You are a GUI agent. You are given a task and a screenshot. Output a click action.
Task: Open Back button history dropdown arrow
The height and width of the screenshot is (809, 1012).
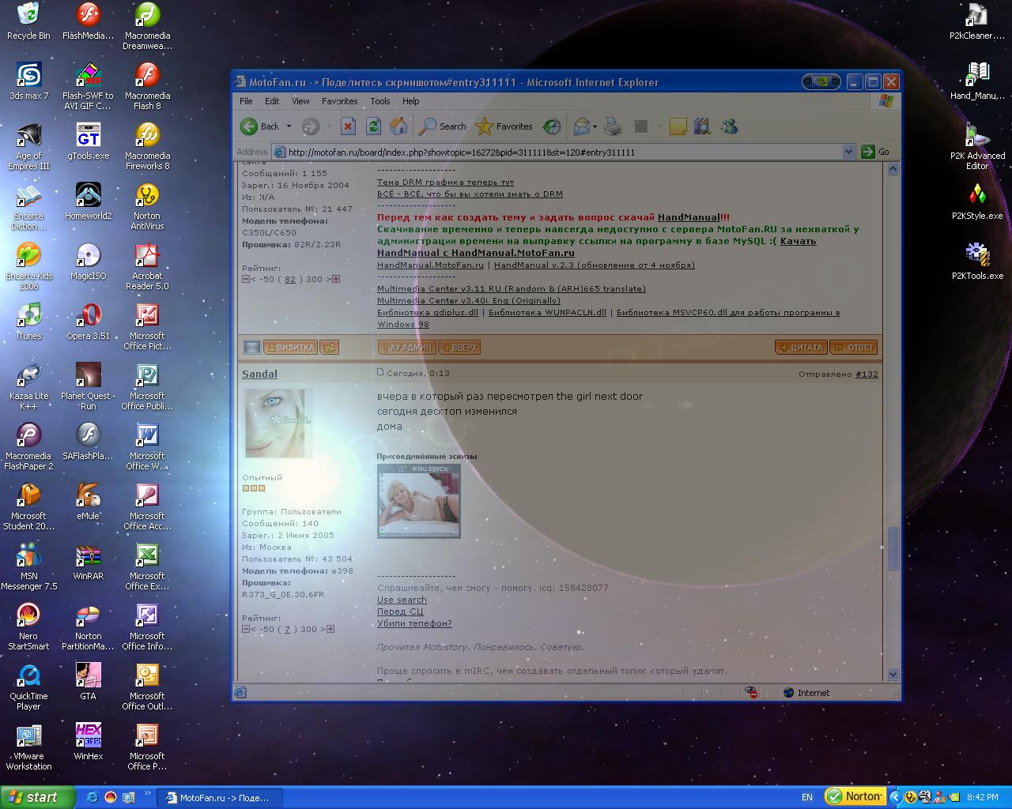click(289, 126)
